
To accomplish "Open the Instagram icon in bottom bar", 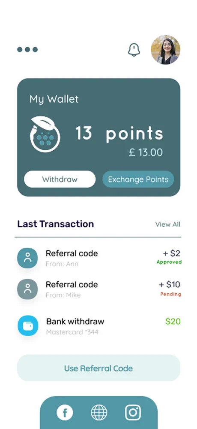I will 133,413.
